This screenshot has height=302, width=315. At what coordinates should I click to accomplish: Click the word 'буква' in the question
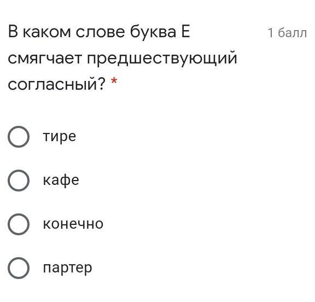(x=153, y=32)
